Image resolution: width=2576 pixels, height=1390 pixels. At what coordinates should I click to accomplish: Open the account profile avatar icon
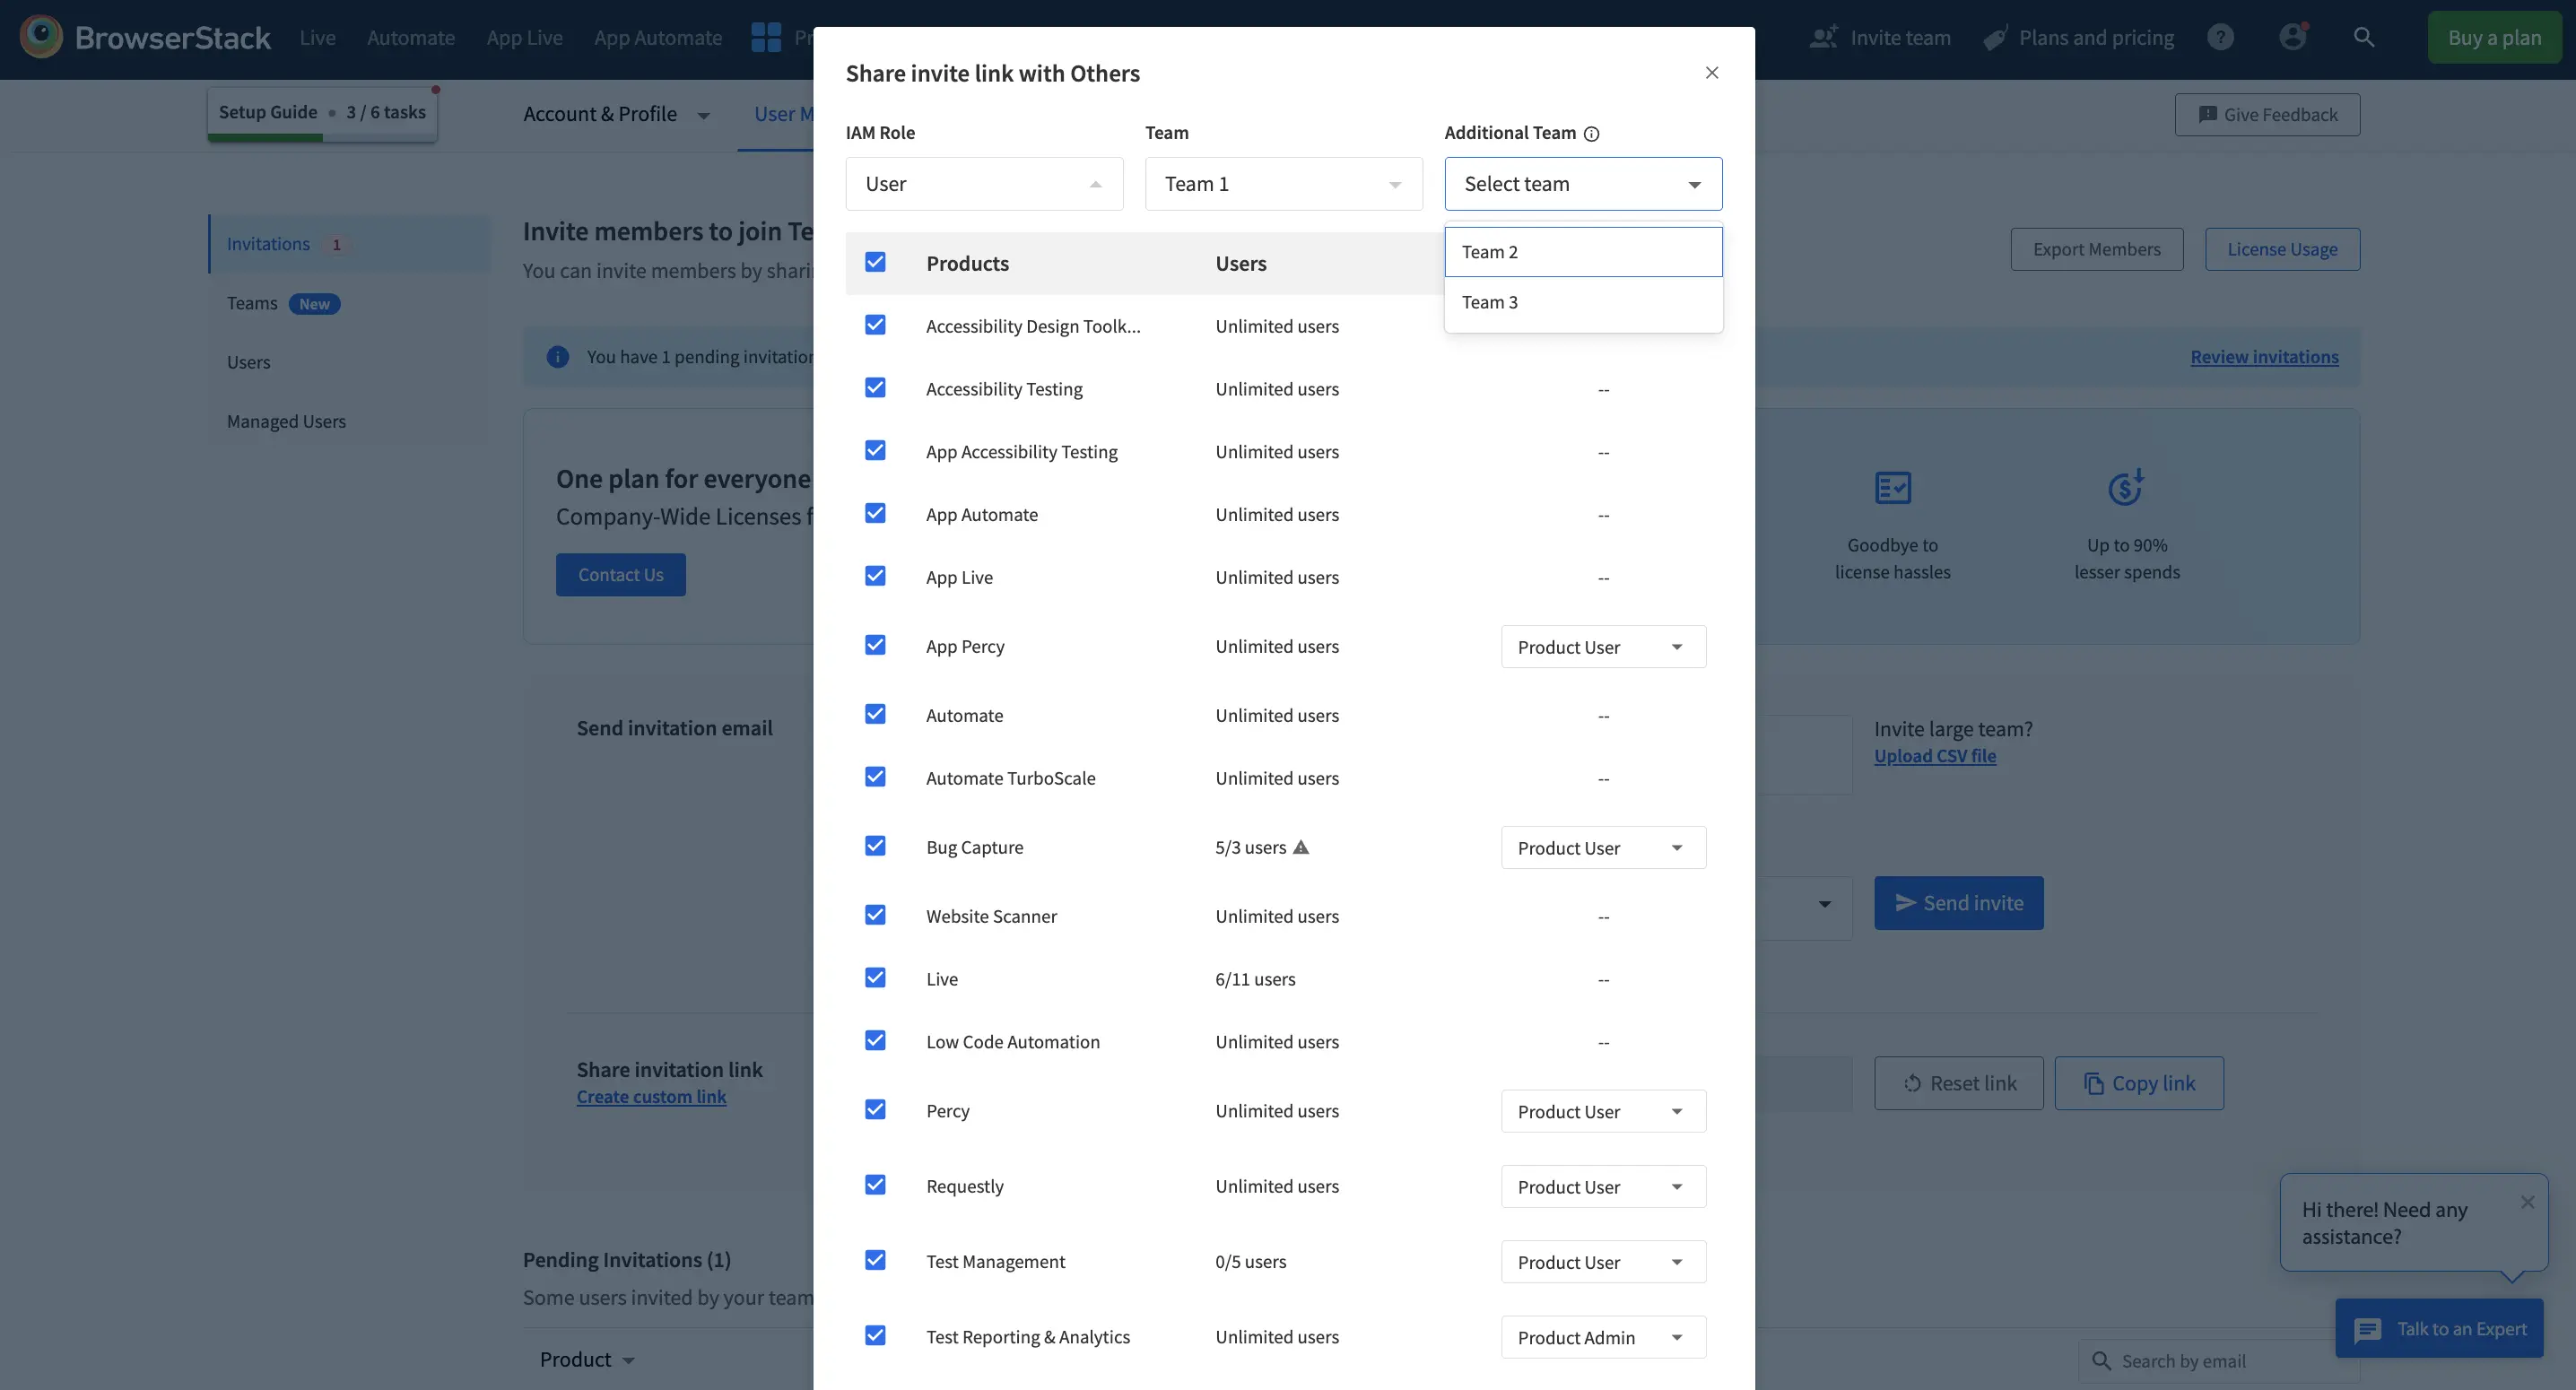tap(2292, 38)
